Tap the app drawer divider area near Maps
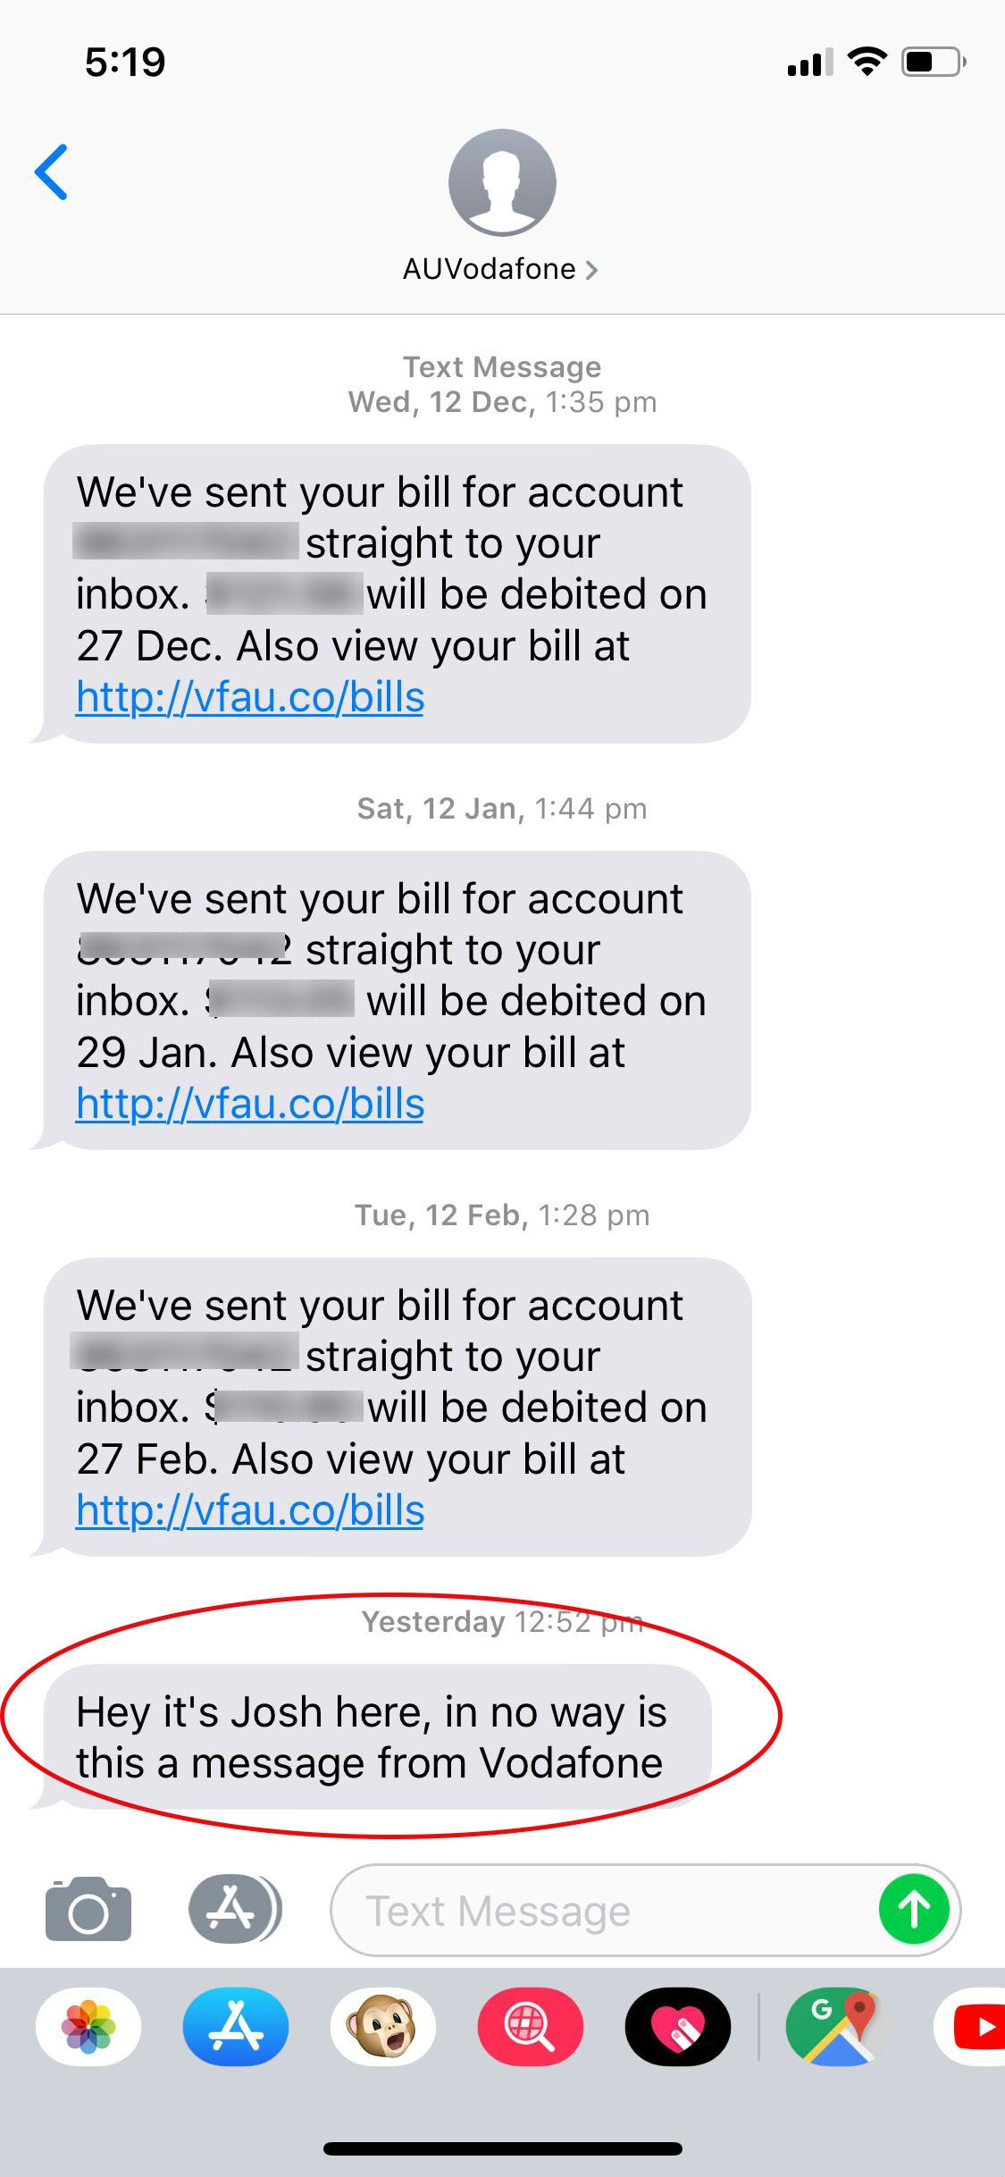This screenshot has height=2177, width=1005. tap(758, 2027)
